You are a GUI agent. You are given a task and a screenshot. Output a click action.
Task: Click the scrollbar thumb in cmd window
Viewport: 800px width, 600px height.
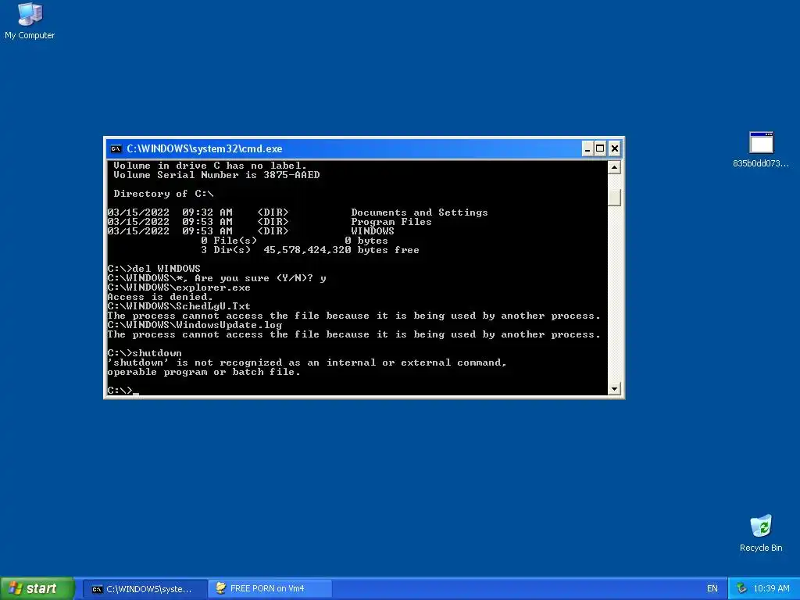[614, 198]
